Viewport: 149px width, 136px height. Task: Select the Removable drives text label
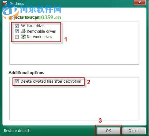pos(41,31)
